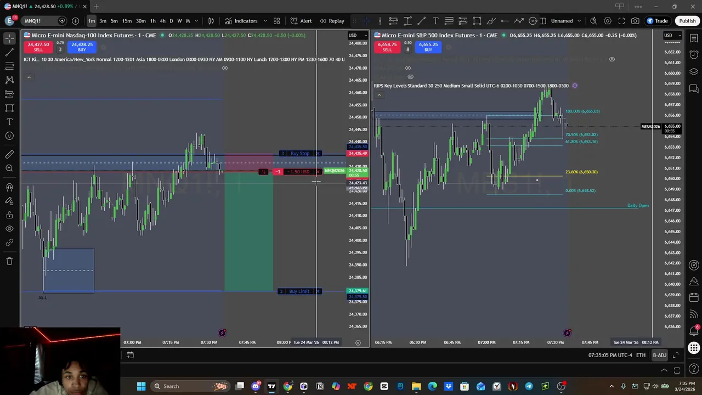
Task: Toggle the ETH session setting
Action: [x=641, y=356]
